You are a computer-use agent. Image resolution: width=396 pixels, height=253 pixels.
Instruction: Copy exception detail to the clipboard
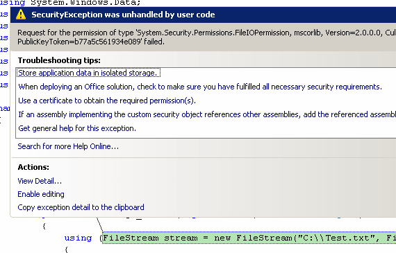point(81,207)
